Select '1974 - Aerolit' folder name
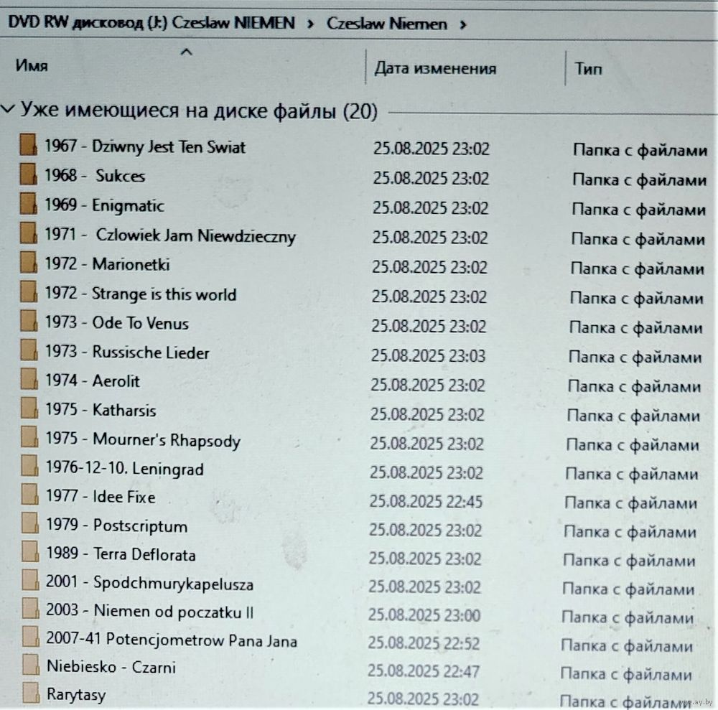Viewport: 718px width, 710px height. point(93,381)
